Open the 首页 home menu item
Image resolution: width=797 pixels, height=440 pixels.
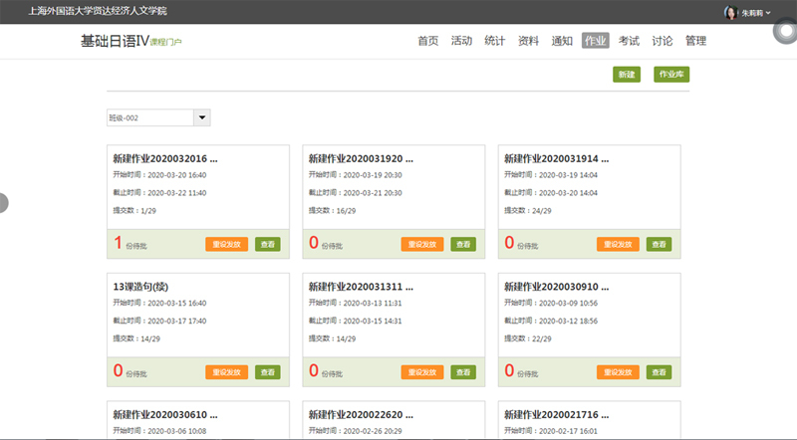coord(428,41)
